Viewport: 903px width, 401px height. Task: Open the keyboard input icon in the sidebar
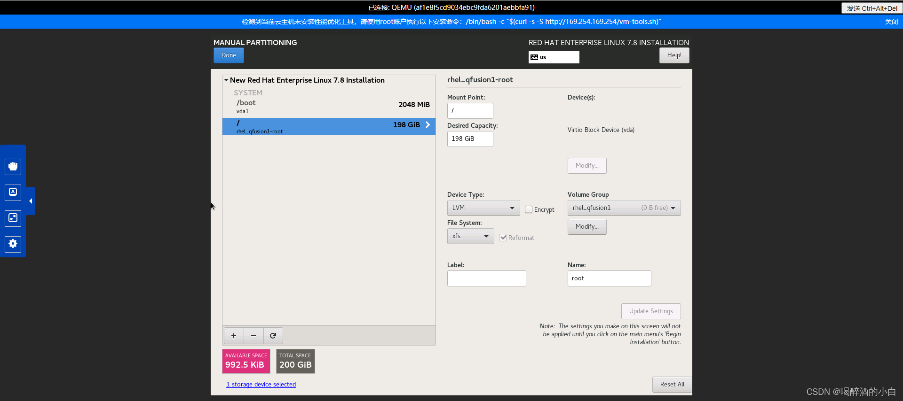coord(13,192)
